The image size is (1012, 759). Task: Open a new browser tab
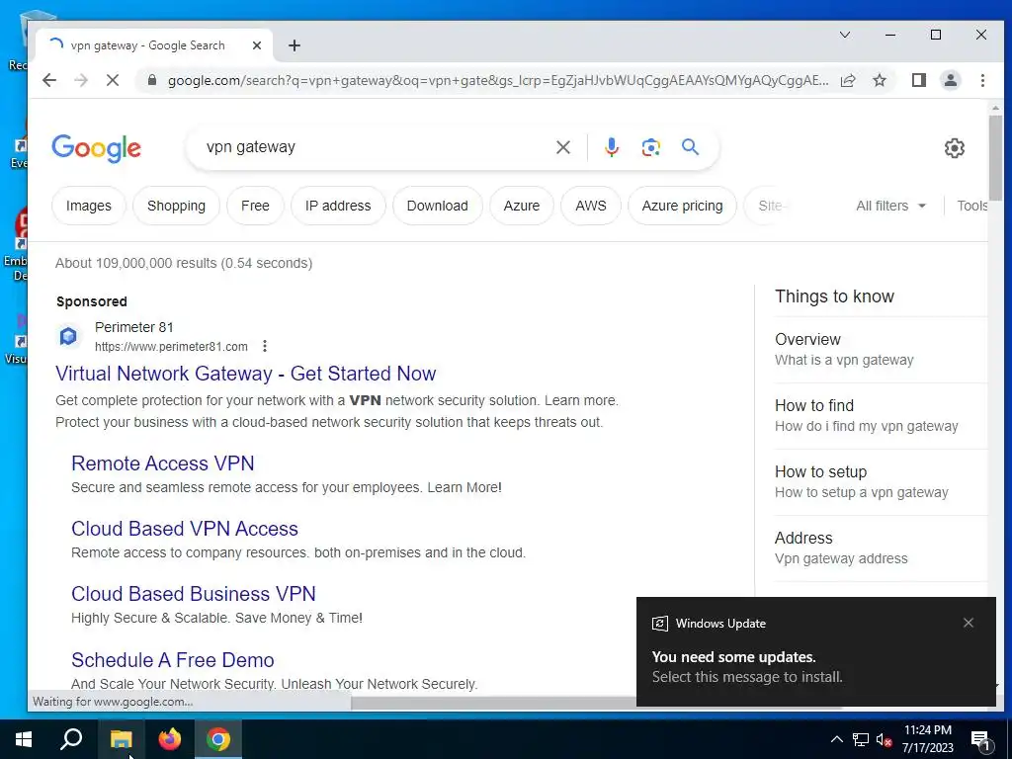(x=295, y=45)
